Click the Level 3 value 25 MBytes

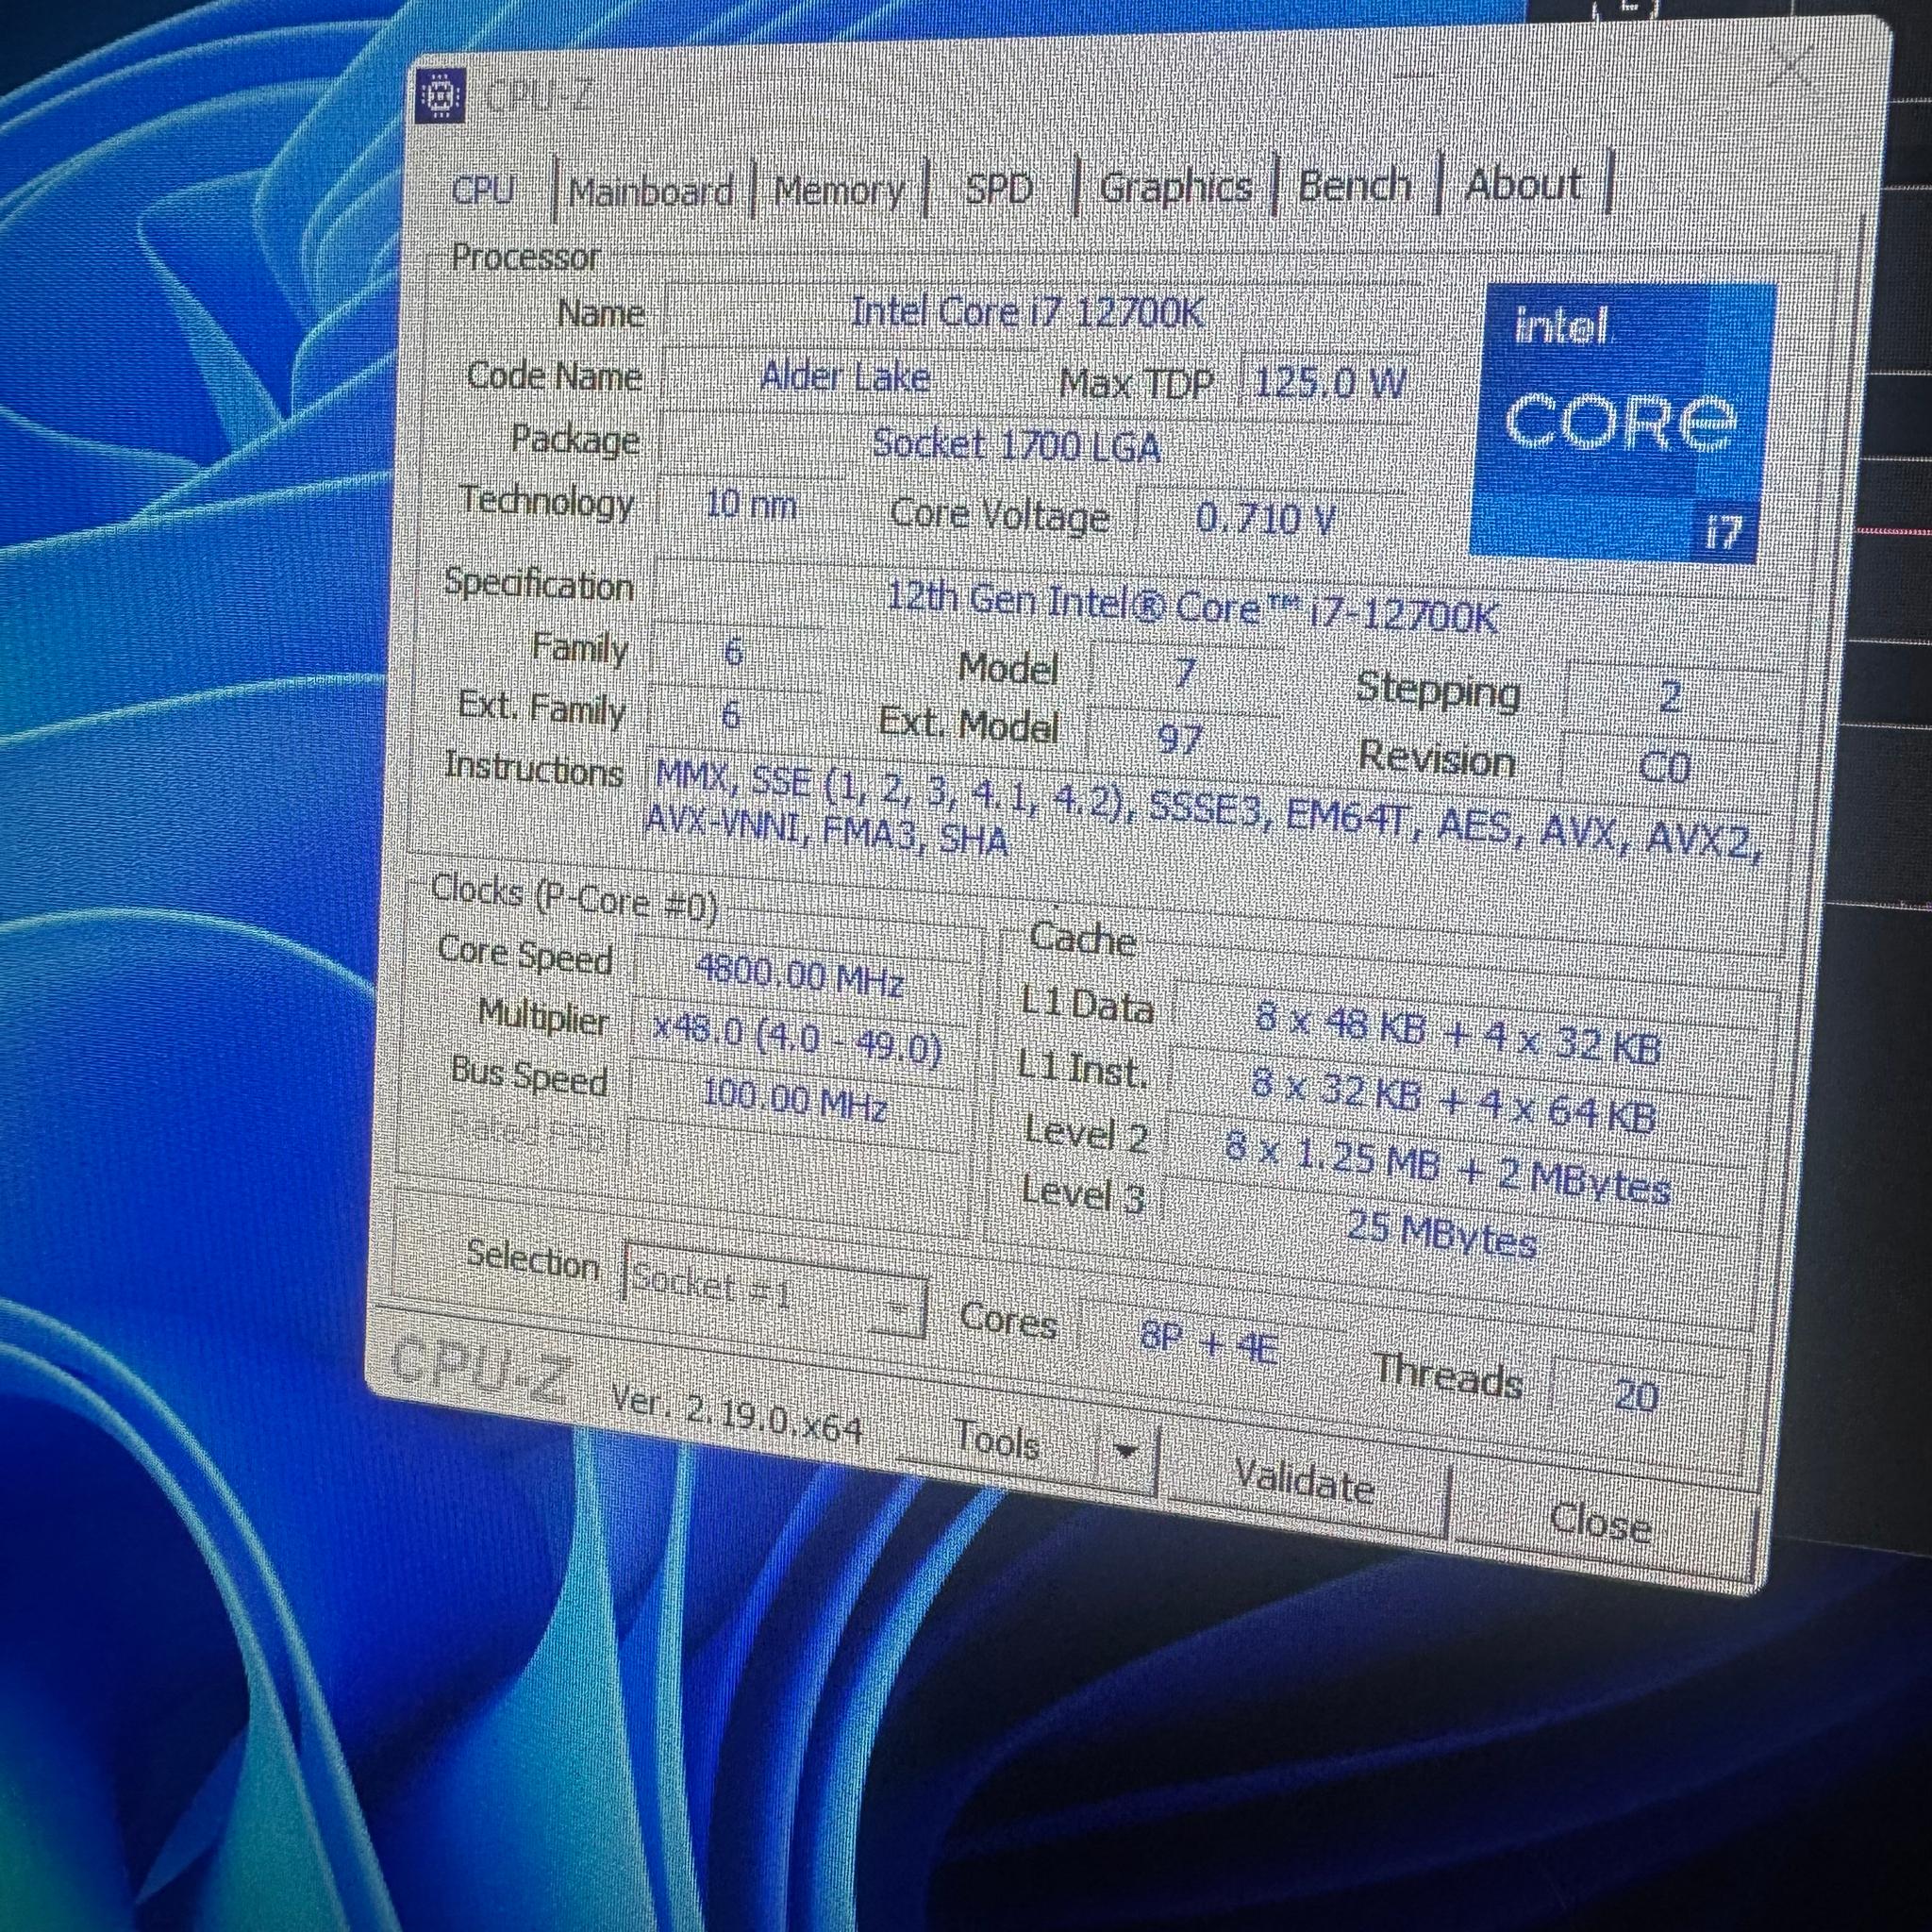tap(1442, 1234)
